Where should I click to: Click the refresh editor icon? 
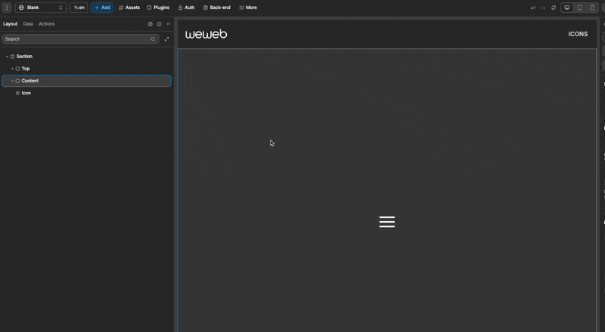(554, 8)
